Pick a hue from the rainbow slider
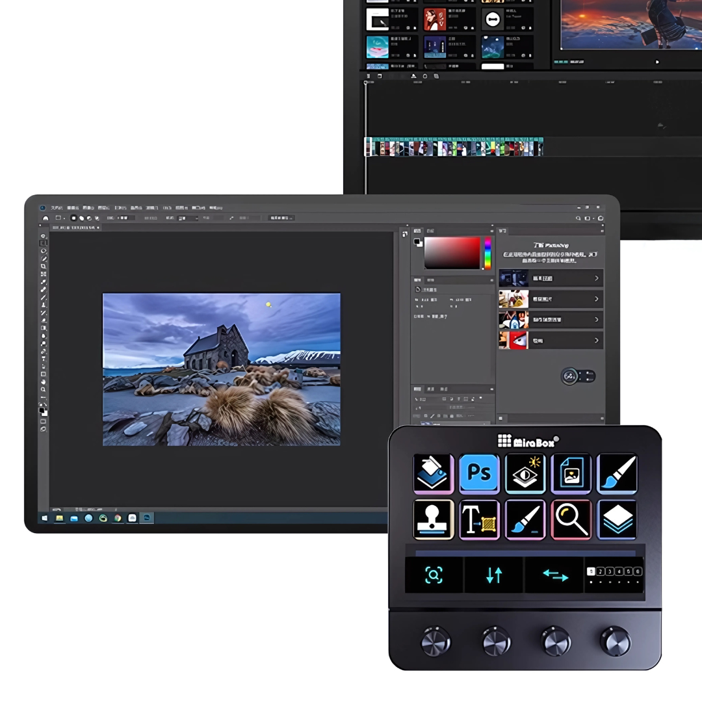The image size is (702, 702). click(x=487, y=253)
